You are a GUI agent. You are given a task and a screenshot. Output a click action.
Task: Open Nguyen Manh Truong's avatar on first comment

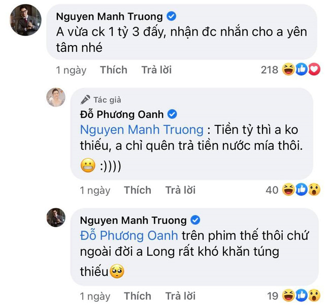pyautogui.click(x=26, y=20)
